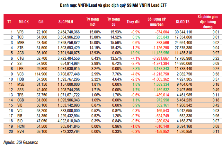Click VIB new weight 0.87%
Image resolution: width=223 pixels, height=147 pixels.
pos(96,105)
